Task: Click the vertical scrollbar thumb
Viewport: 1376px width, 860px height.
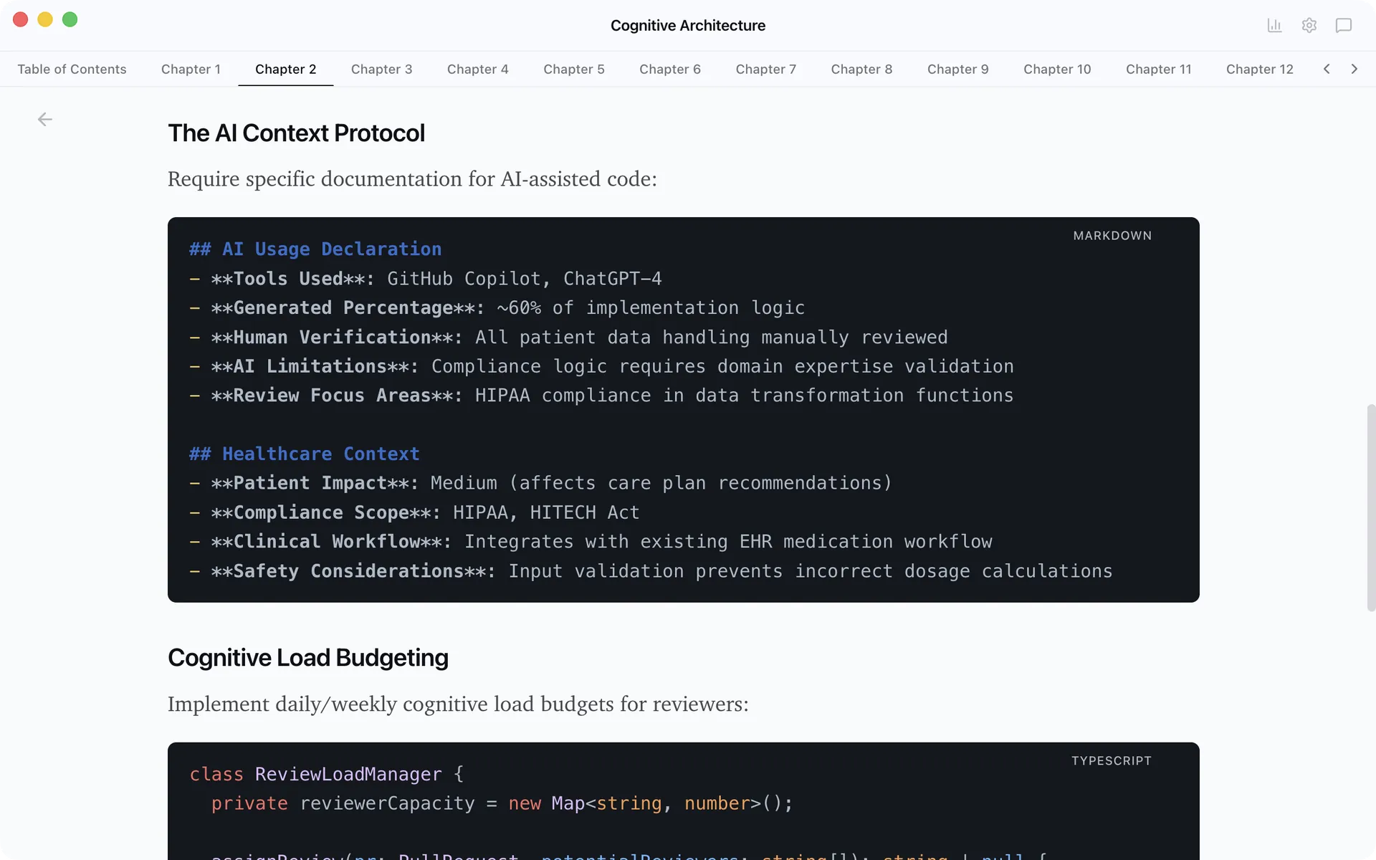Action: point(1371,507)
